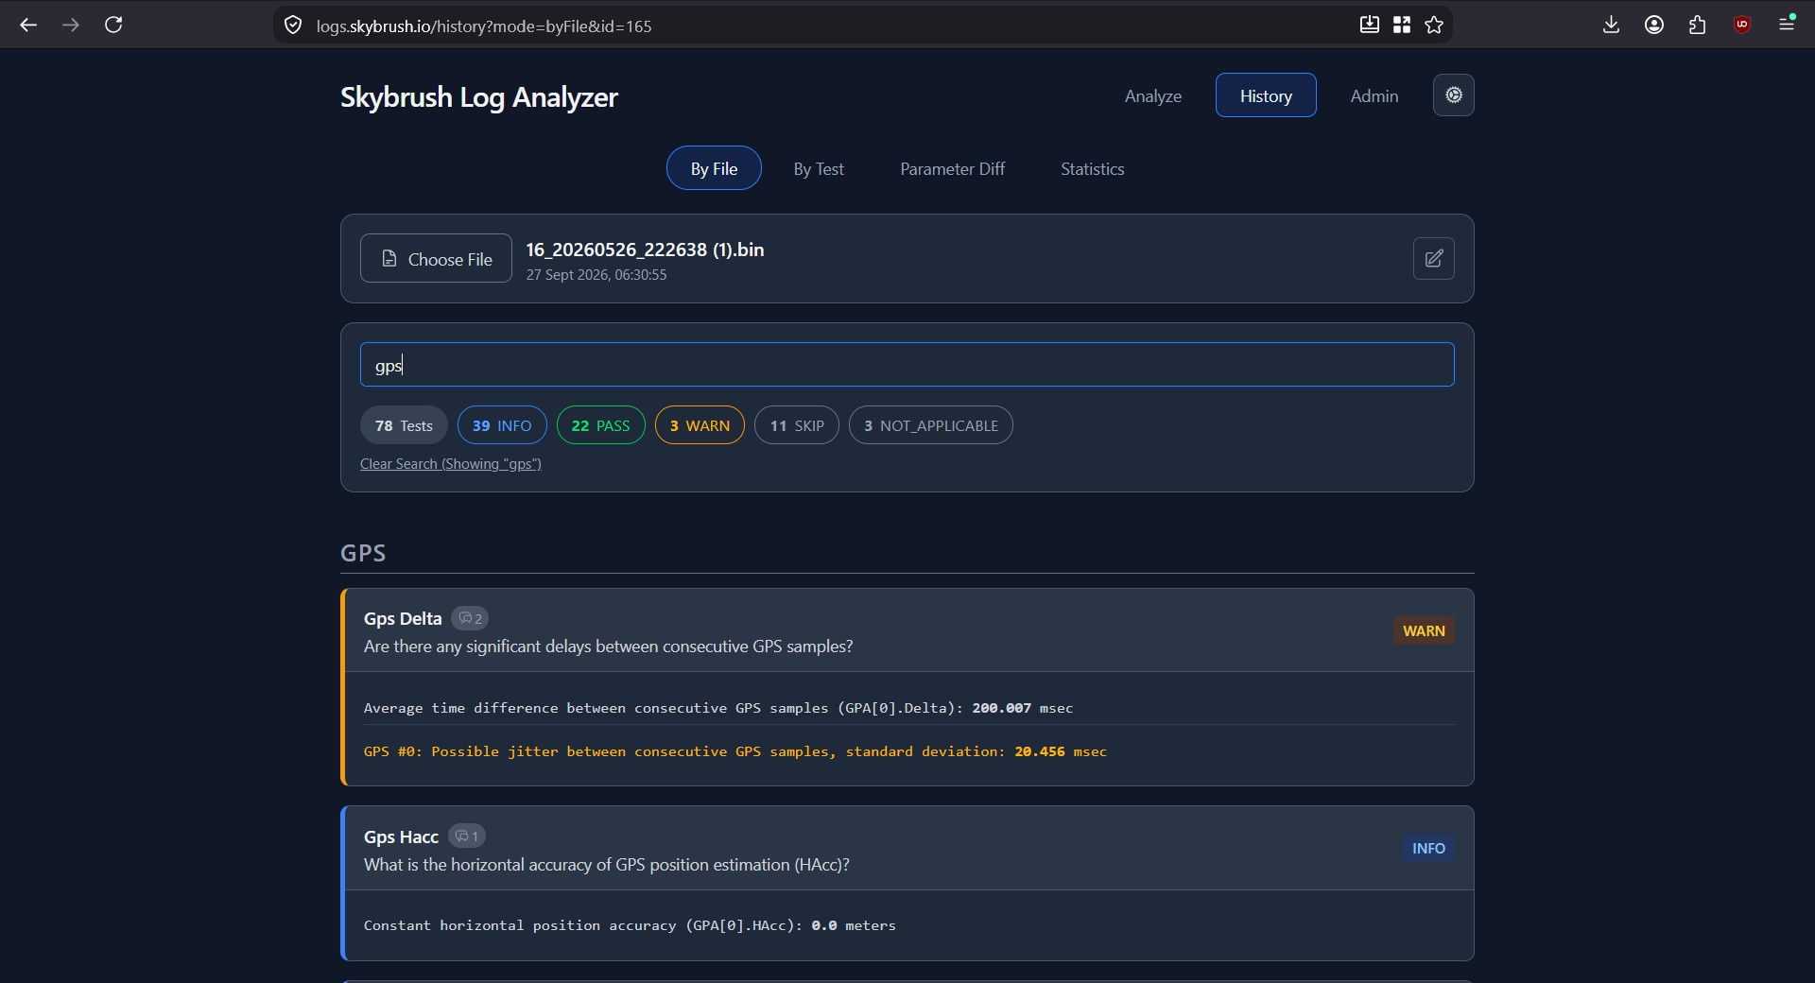Click the Clear Search link
This screenshot has width=1815, height=983.
tap(450, 464)
